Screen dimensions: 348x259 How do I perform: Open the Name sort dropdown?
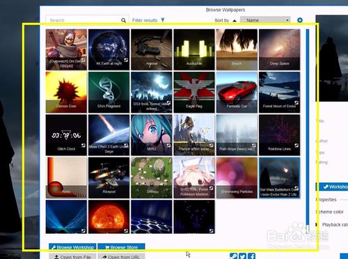click(x=265, y=20)
